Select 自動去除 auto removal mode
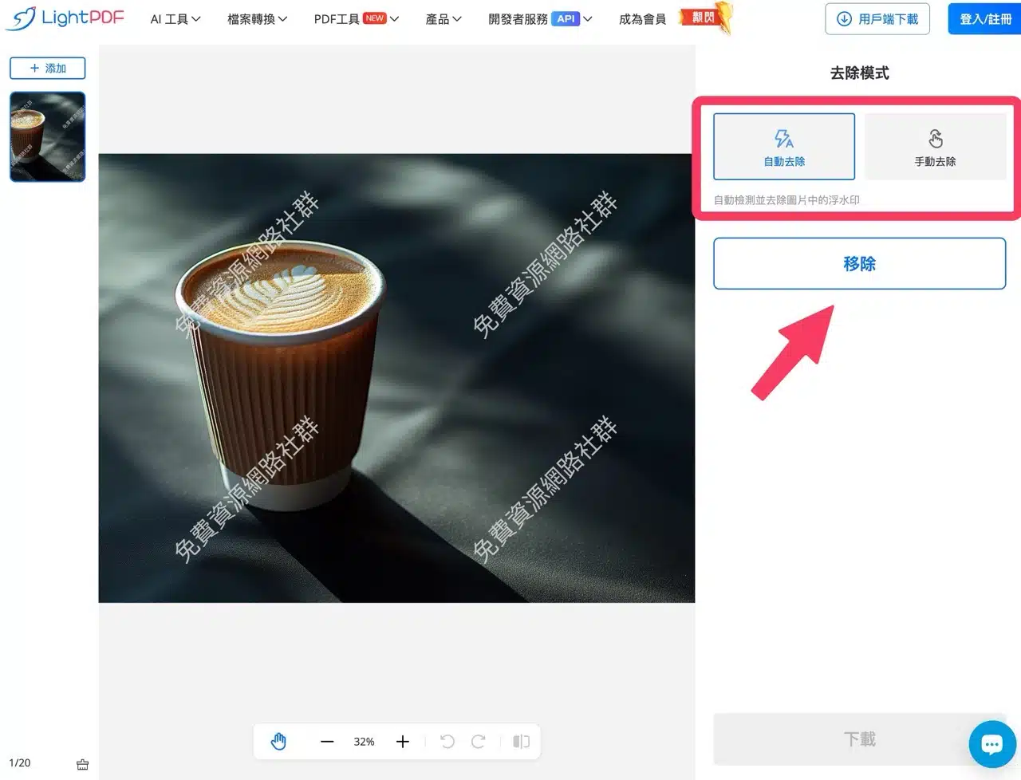 click(784, 147)
